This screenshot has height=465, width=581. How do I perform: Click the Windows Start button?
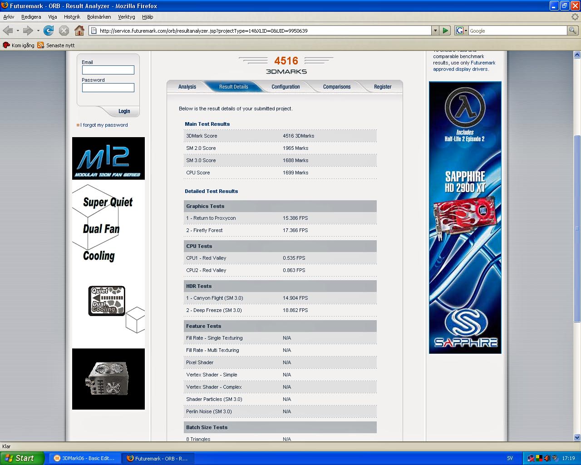pyautogui.click(x=22, y=458)
